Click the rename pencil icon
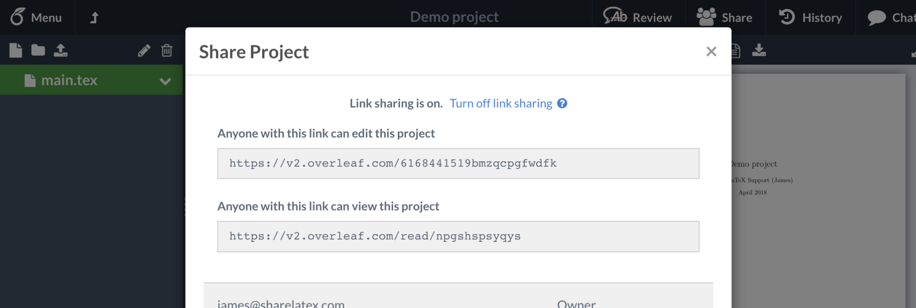The width and height of the screenshot is (916, 308). pos(144,50)
